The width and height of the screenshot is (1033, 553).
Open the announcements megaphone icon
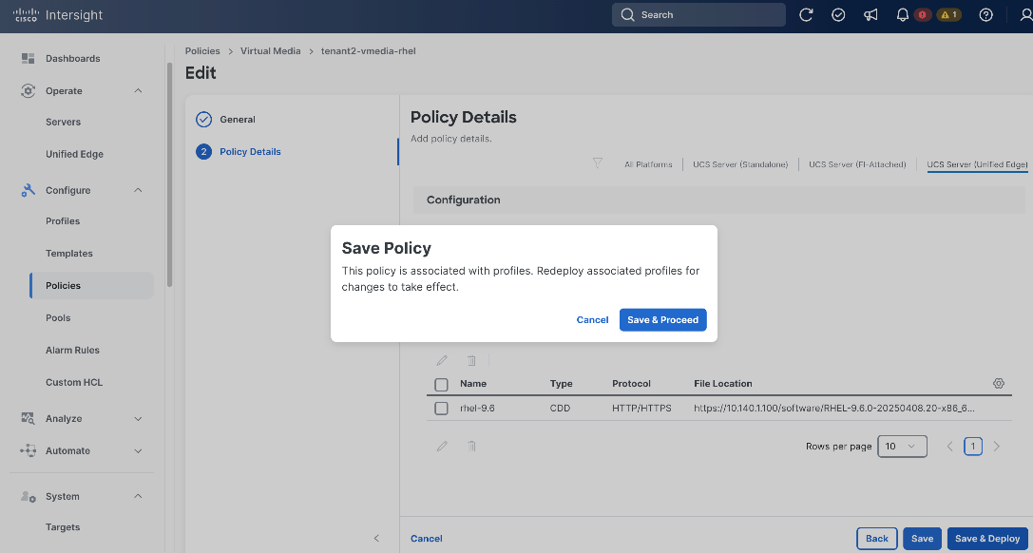[x=870, y=15]
